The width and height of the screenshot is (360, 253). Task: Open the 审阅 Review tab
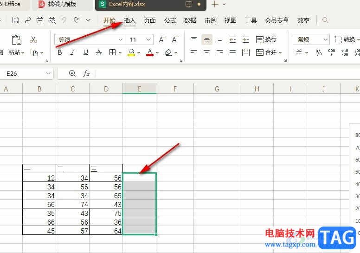click(211, 20)
